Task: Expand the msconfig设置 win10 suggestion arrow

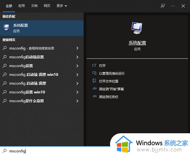Action: (x=78, y=92)
